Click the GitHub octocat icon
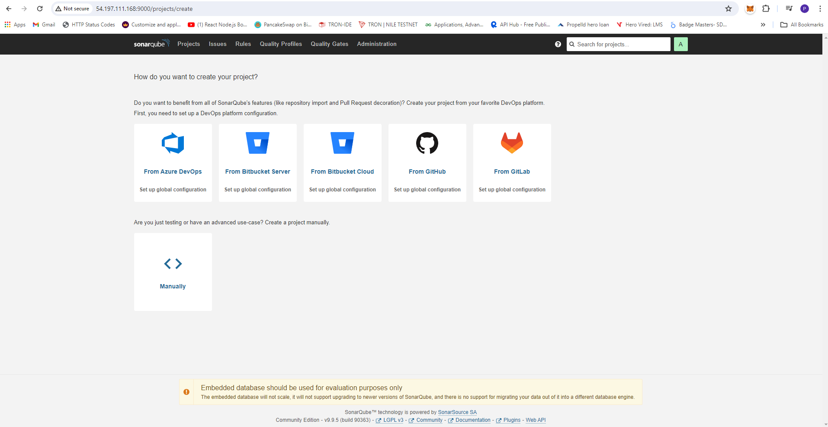Image resolution: width=828 pixels, height=427 pixels. point(427,143)
